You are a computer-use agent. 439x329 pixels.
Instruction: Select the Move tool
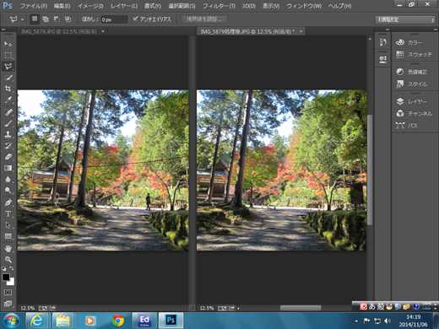coord(8,44)
